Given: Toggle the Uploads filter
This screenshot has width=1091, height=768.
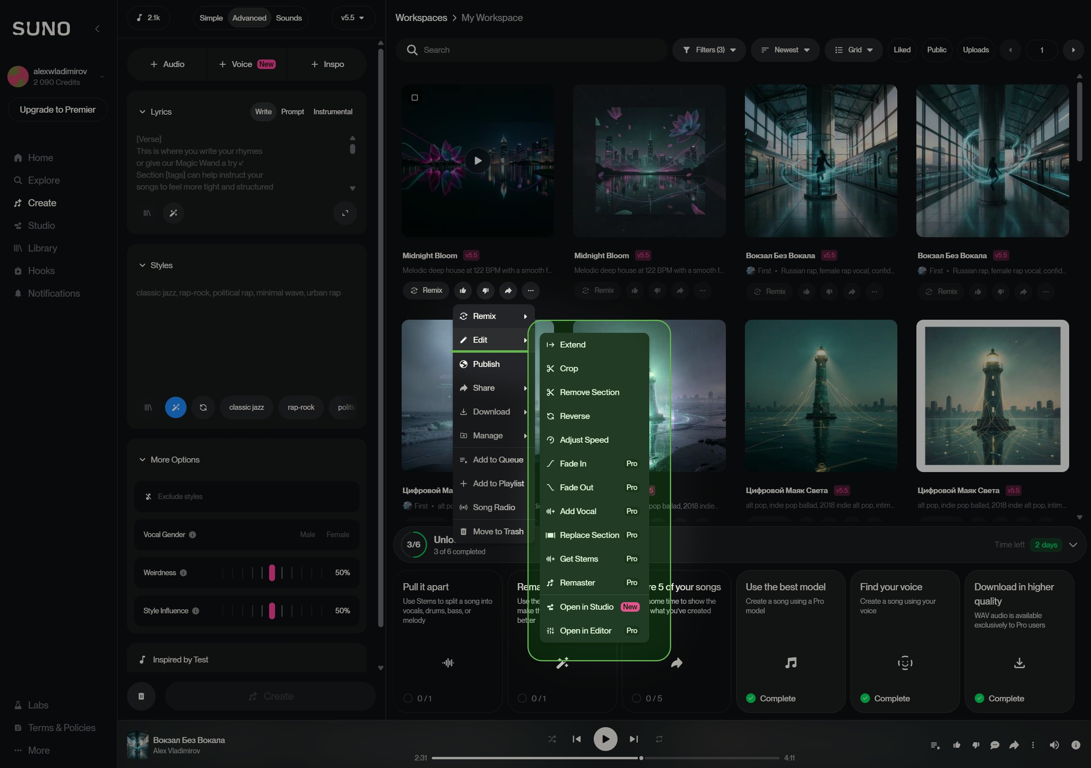Looking at the screenshot, I should pyautogui.click(x=976, y=50).
